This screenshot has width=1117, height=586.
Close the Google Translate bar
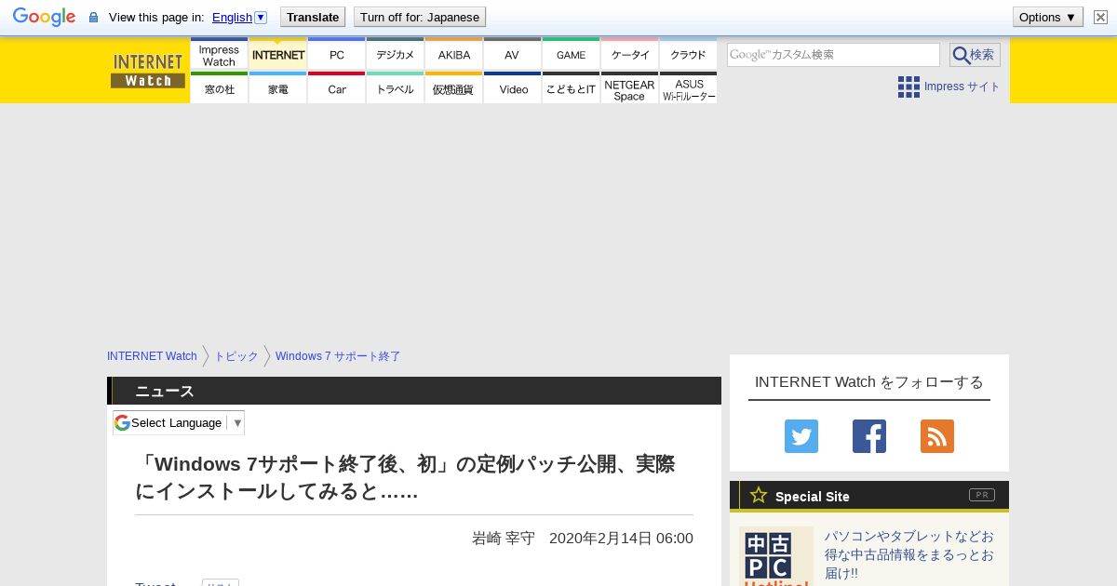pos(1100,17)
